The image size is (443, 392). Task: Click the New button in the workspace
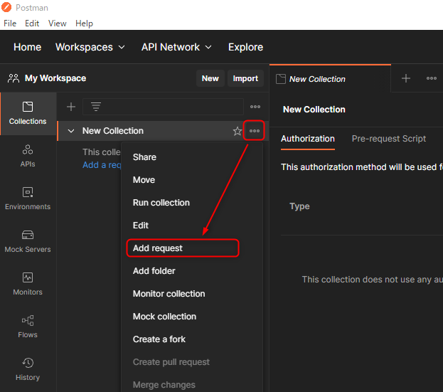[x=210, y=78]
